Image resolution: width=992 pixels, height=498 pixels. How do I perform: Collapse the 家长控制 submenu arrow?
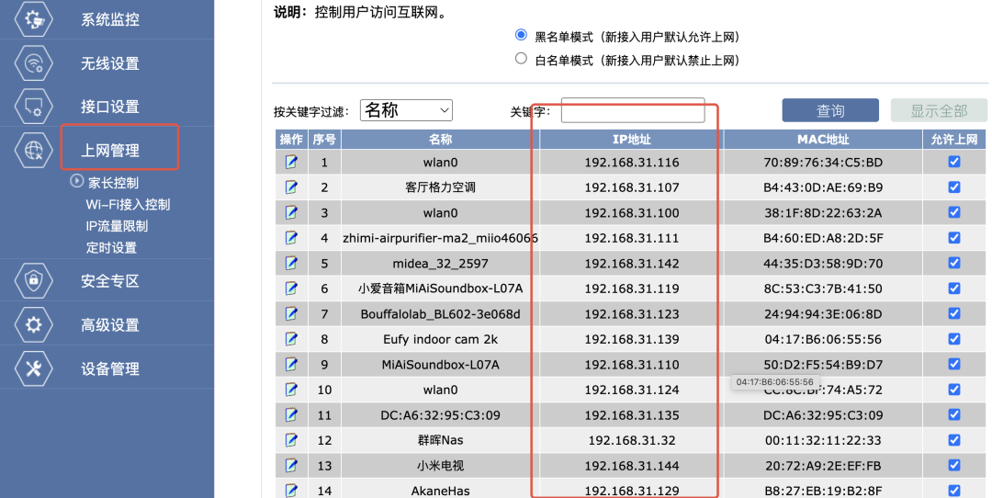tap(77, 182)
